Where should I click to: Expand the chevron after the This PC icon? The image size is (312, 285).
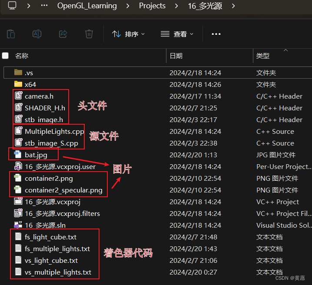pyautogui.click(x=29, y=6)
